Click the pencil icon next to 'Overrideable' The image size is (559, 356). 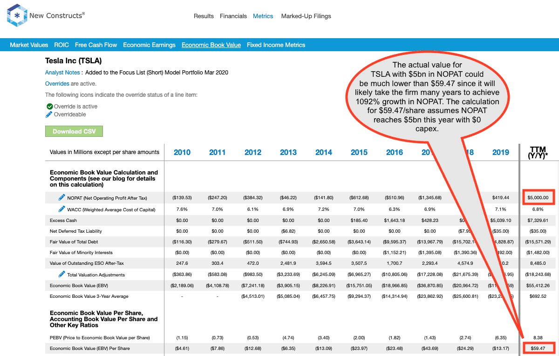pos(49,114)
